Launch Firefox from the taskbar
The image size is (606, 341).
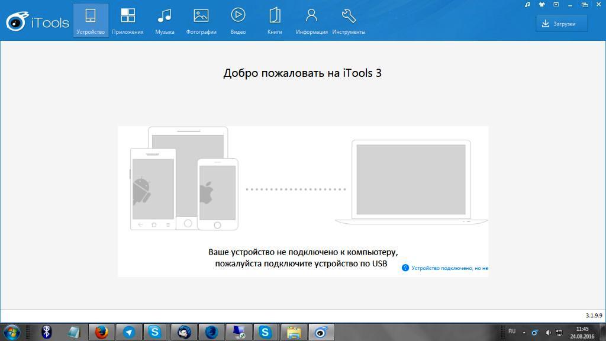101,332
